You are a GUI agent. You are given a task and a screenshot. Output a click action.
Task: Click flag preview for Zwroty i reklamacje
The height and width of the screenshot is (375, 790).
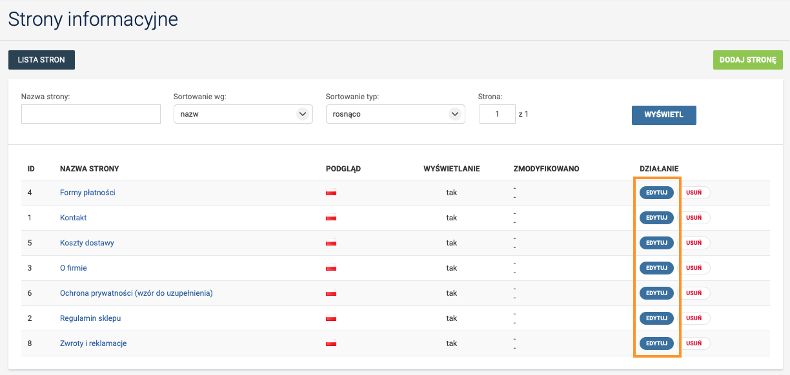(x=332, y=343)
